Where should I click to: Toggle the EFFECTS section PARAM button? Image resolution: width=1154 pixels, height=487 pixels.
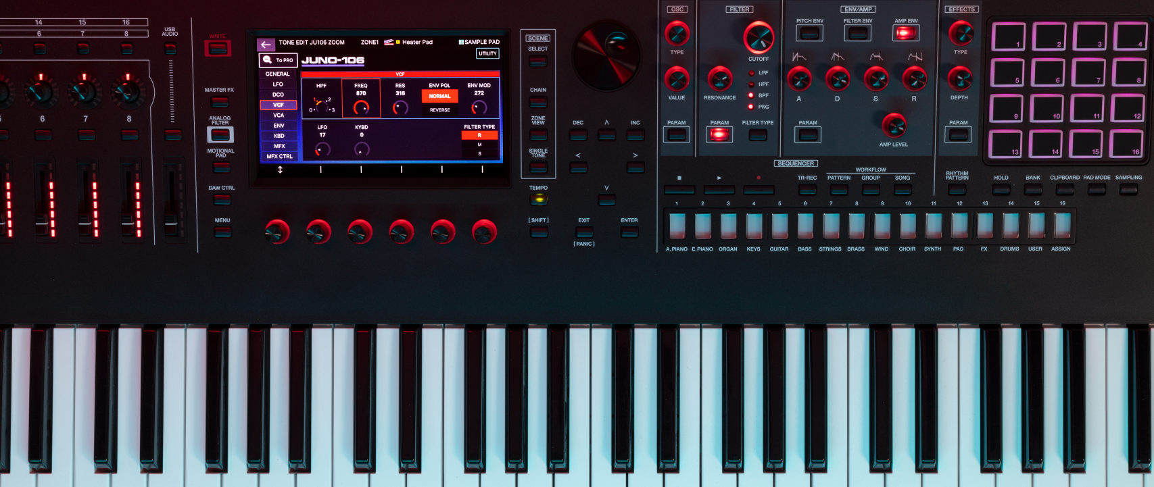pos(958,134)
